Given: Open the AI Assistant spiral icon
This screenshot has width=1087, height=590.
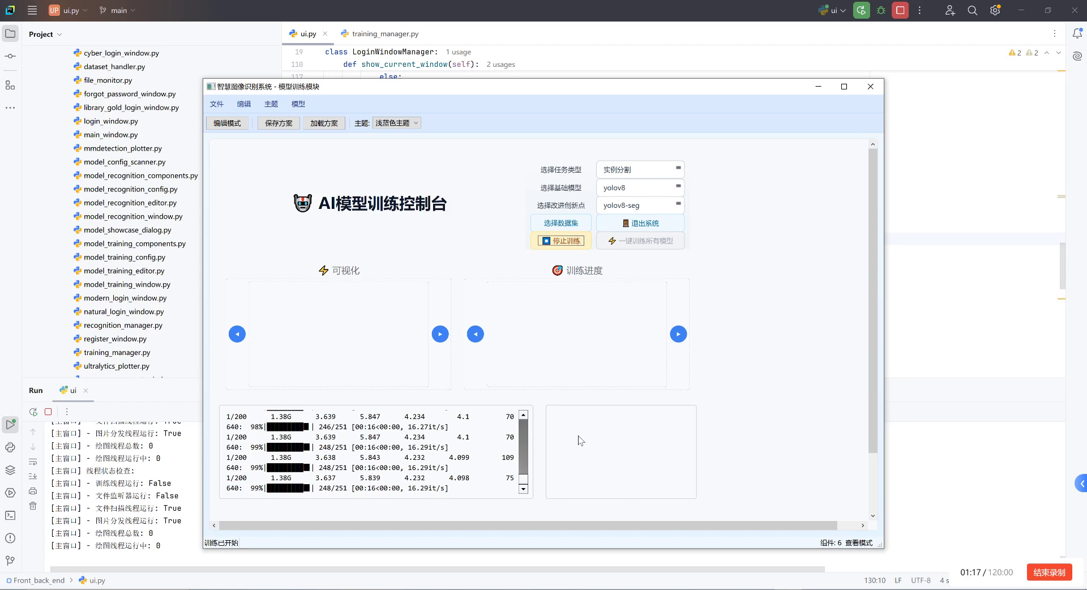Looking at the screenshot, I should click(x=1077, y=56).
